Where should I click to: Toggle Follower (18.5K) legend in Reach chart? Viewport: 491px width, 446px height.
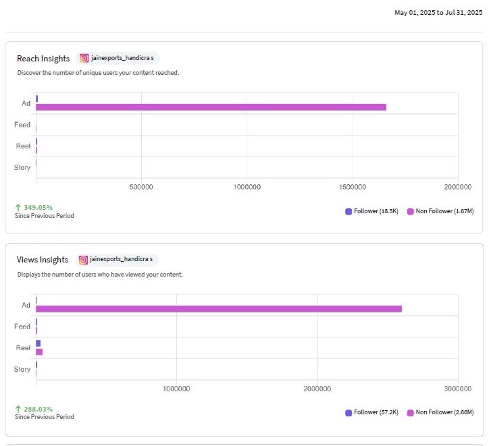371,211
